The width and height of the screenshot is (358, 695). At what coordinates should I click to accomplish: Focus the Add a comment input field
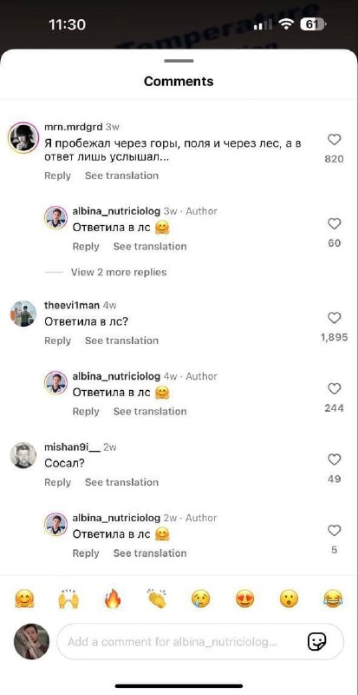click(200, 642)
